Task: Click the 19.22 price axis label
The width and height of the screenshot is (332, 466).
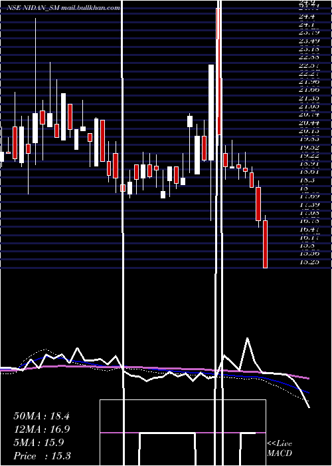Action: coord(309,155)
